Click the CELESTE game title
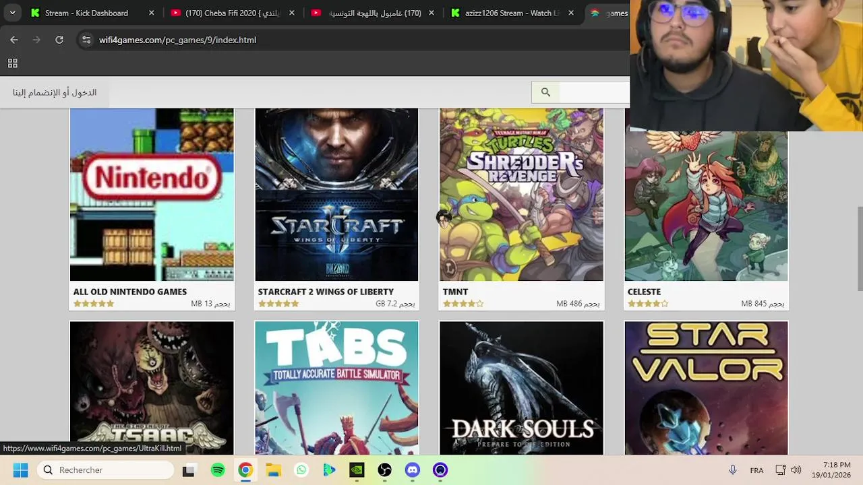 [x=644, y=292]
